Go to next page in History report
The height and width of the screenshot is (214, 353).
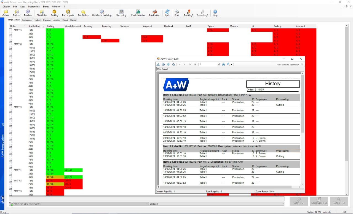click(190, 64)
